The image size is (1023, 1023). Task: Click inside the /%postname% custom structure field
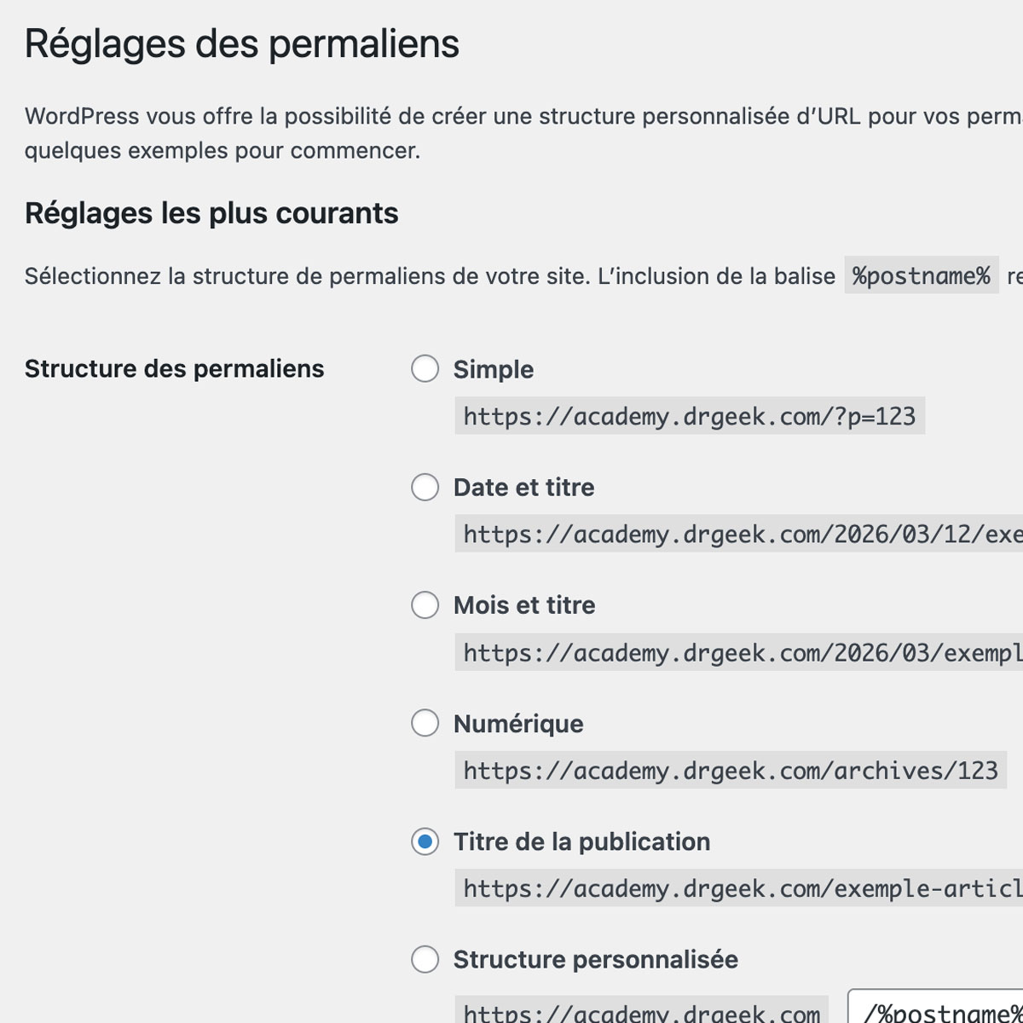pyautogui.click(x=938, y=1010)
